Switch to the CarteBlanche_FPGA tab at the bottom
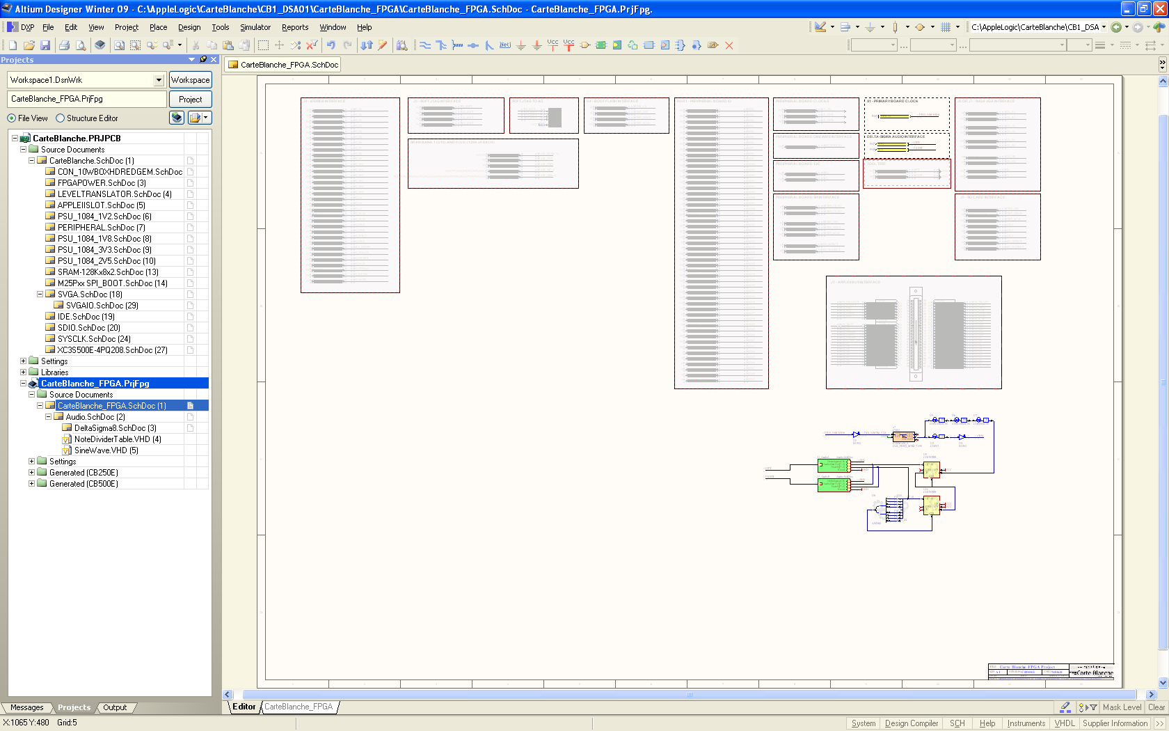The width and height of the screenshot is (1169, 731). point(299,707)
